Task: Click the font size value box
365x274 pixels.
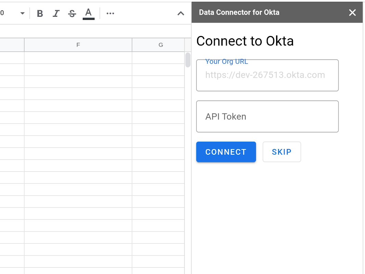Action: tap(7, 13)
